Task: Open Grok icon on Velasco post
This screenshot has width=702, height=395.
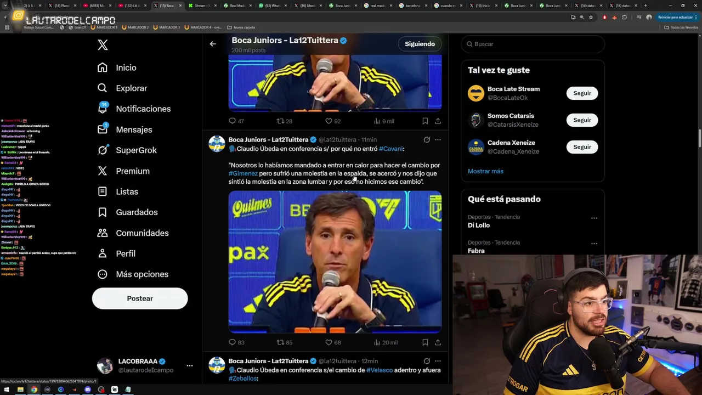Action: (427, 361)
